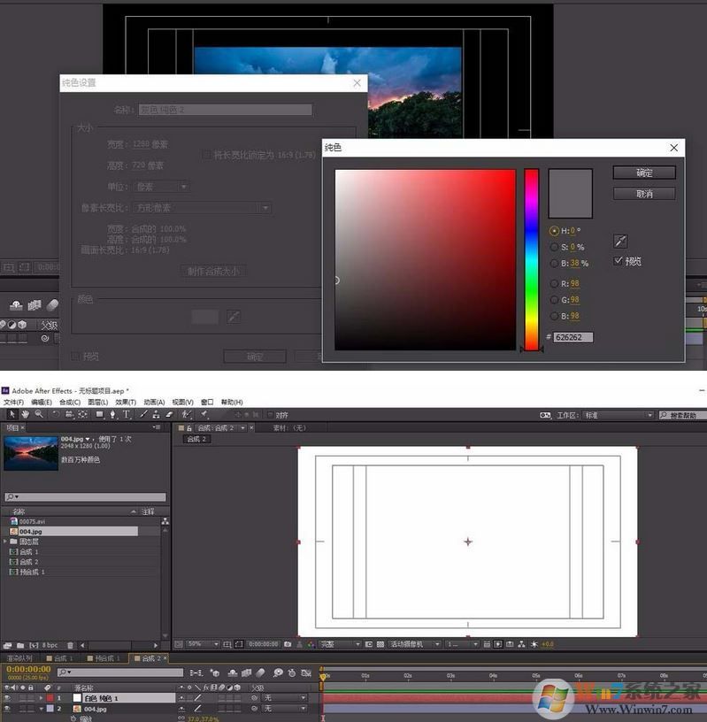Select the S saturation radio button
Screen dimensions: 707x722
click(554, 247)
